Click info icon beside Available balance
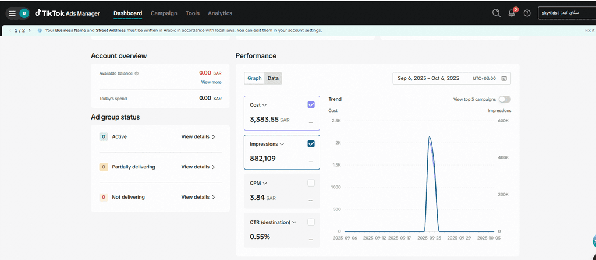Image resolution: width=596 pixels, height=260 pixels. pos(137,73)
